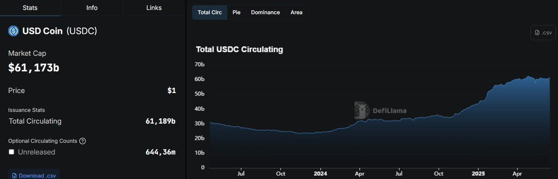
Task: Click the 30b y-axis label
Action: [x=200, y=124]
